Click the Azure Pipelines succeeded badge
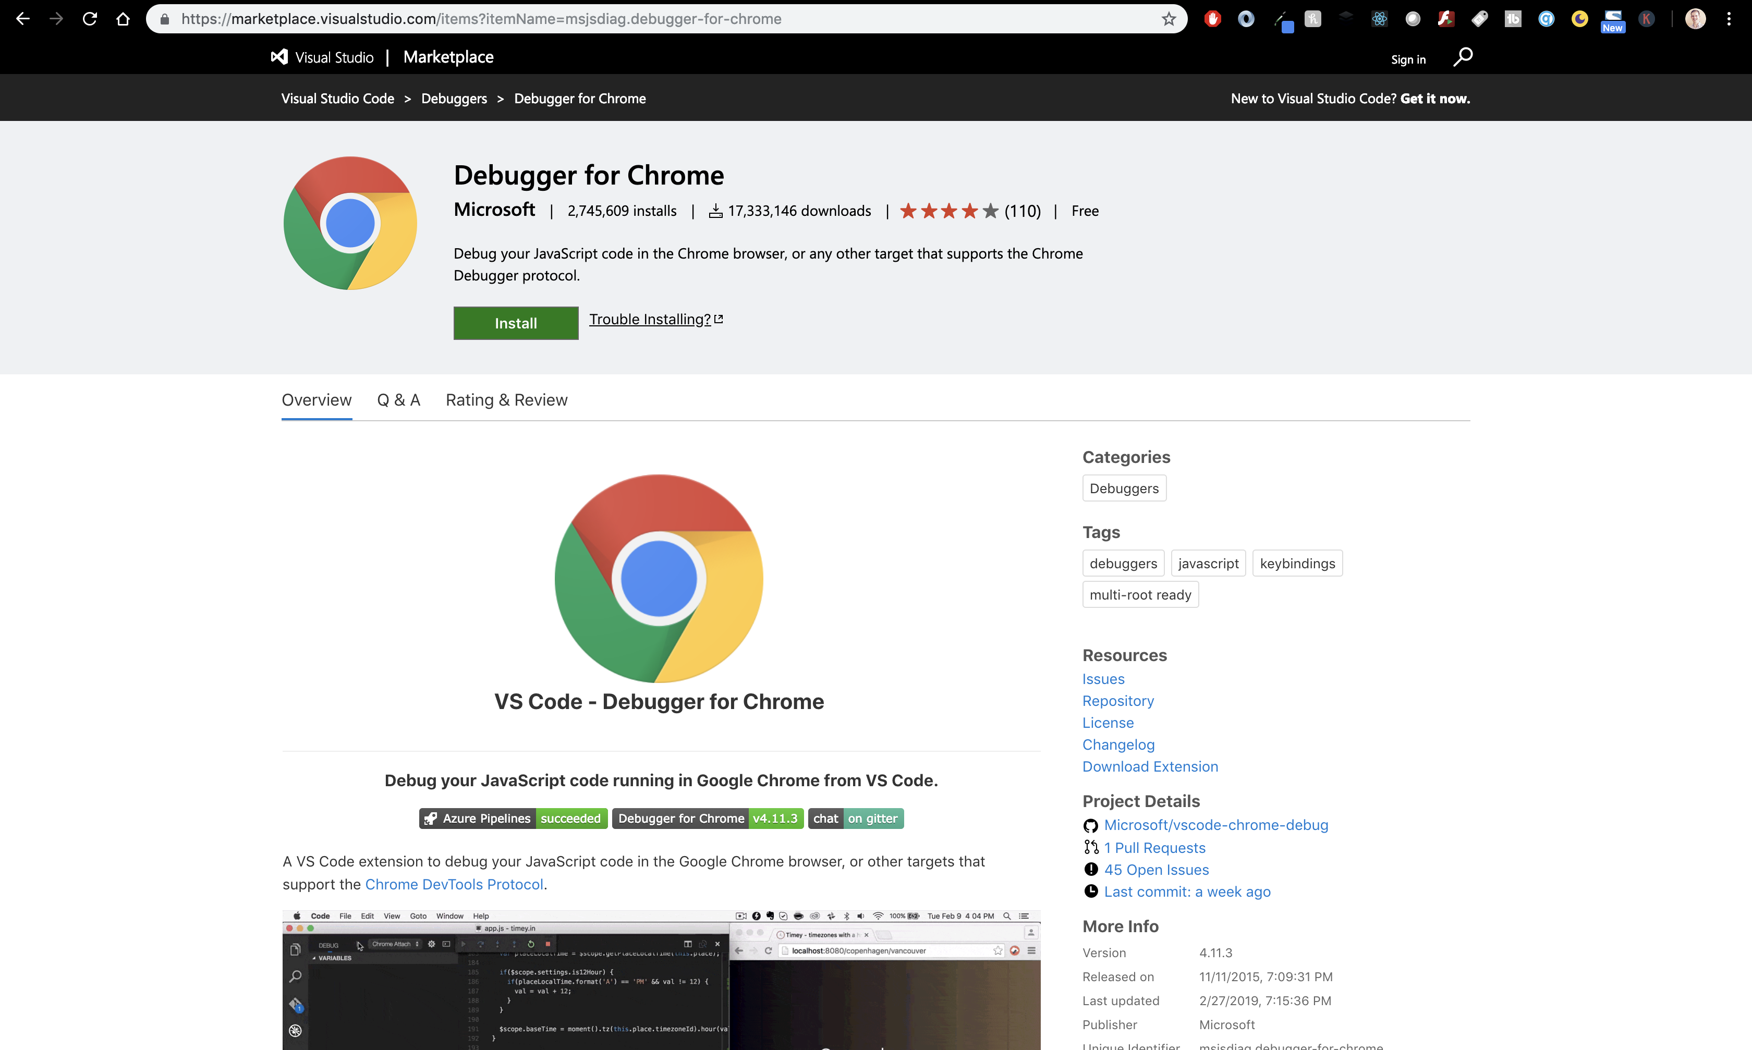 (x=513, y=819)
